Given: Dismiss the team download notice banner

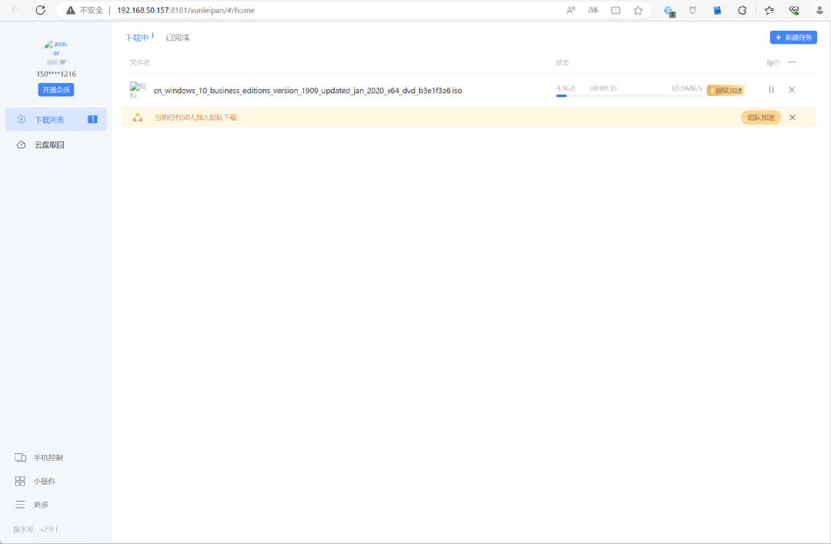Looking at the screenshot, I should tap(792, 118).
